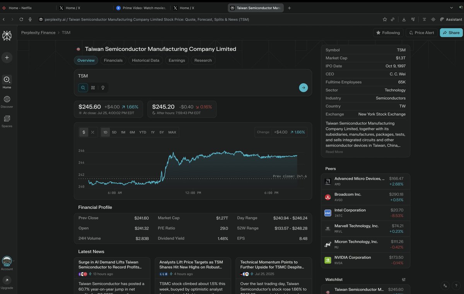This screenshot has height=294, width=464.
Task: Submit the TSM query with arrow button
Action: coord(304,88)
